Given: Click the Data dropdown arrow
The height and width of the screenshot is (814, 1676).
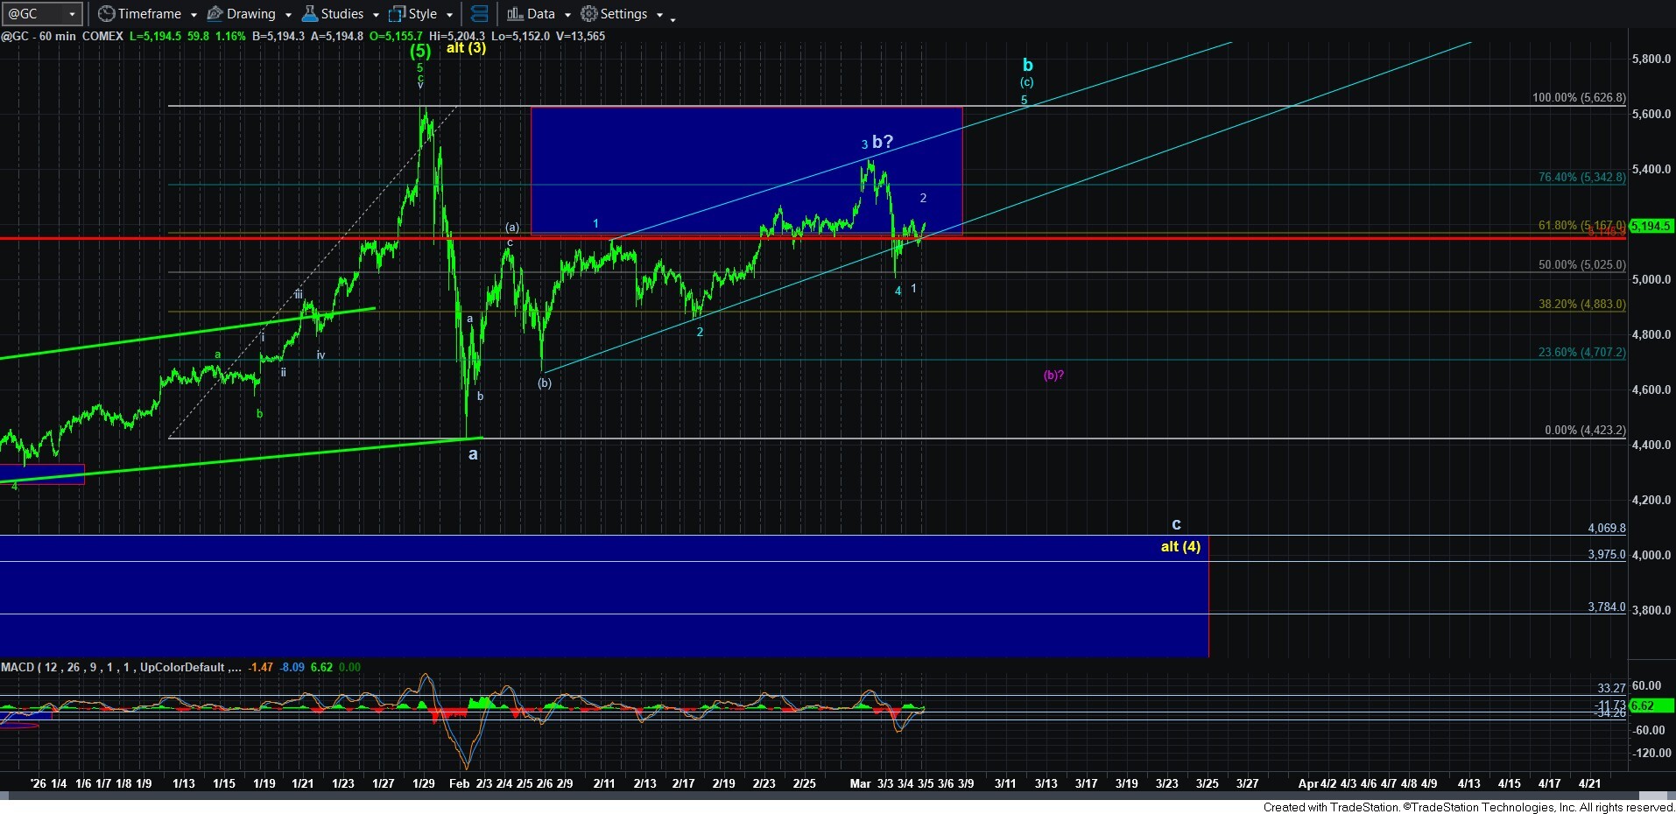Looking at the screenshot, I should pos(567,15).
